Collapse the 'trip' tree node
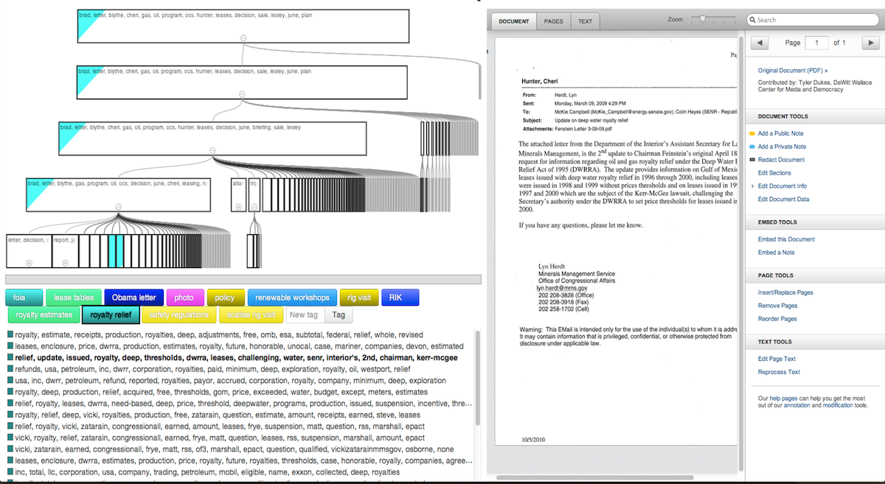The image size is (885, 484). 253,208
